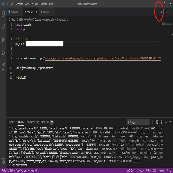Screen dimensions: 173x173
Task: Open the View menu
Action: (x=27, y=4)
